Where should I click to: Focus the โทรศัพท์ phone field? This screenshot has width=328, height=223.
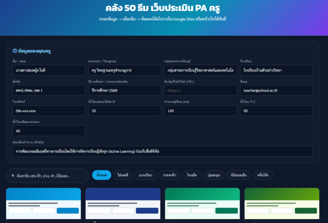49,111
